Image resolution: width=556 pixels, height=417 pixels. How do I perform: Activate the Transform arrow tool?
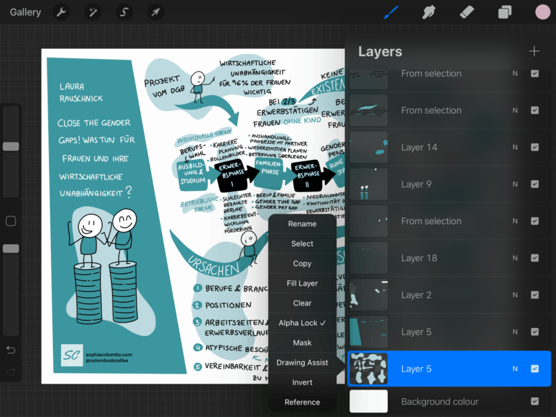pos(155,12)
